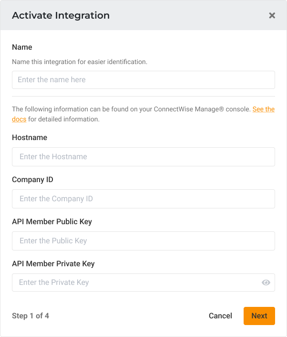Image resolution: width=287 pixels, height=337 pixels.
Task: Click the Name helper description text
Action: (80, 62)
